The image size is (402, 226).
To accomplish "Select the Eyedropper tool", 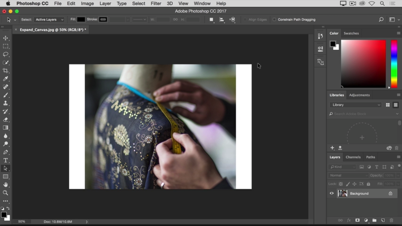I will pos(6,79).
